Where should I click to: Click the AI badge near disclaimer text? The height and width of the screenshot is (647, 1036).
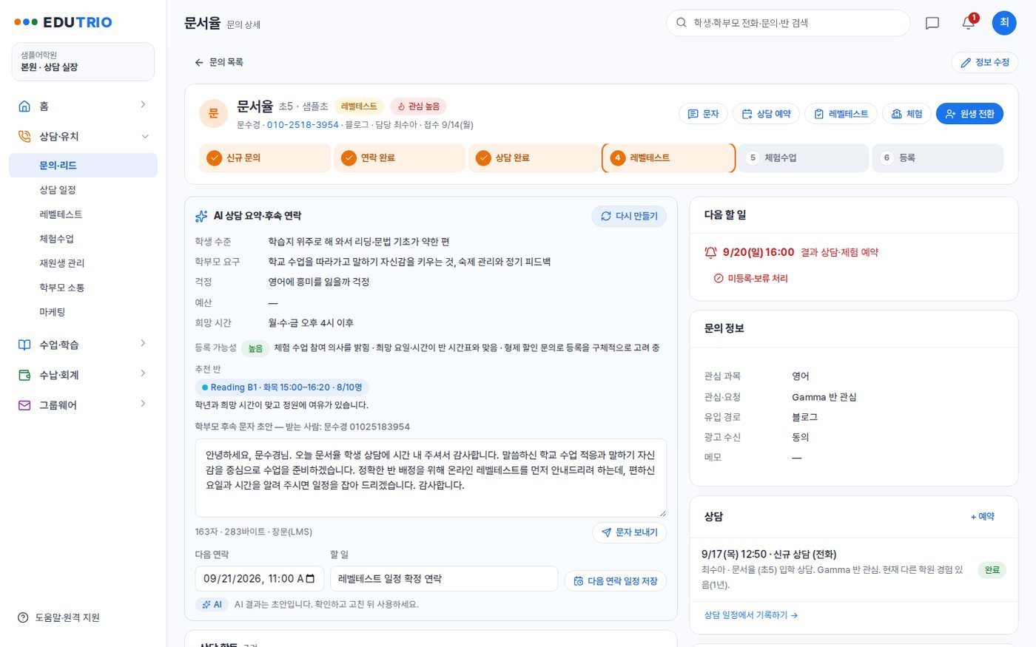[x=212, y=604]
